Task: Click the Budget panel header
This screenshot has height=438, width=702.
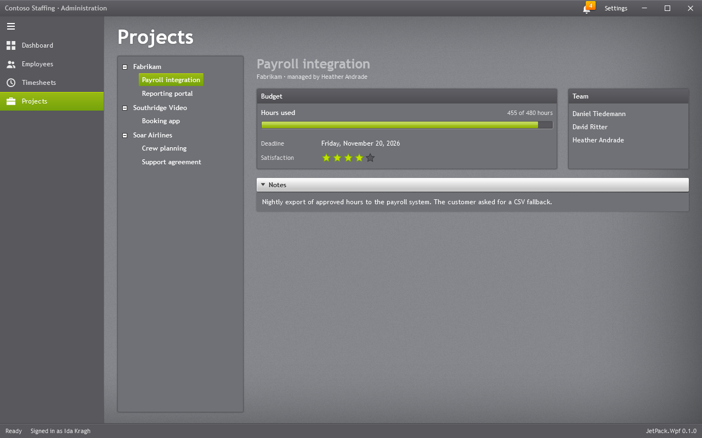Action: tap(407, 96)
